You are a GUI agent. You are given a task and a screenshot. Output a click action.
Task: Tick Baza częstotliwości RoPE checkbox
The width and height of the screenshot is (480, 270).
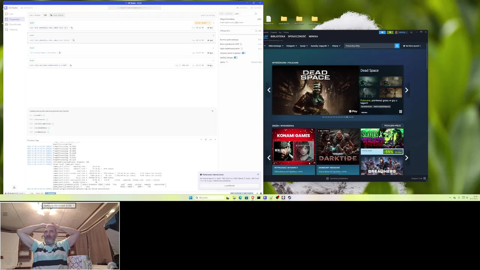[241, 44]
